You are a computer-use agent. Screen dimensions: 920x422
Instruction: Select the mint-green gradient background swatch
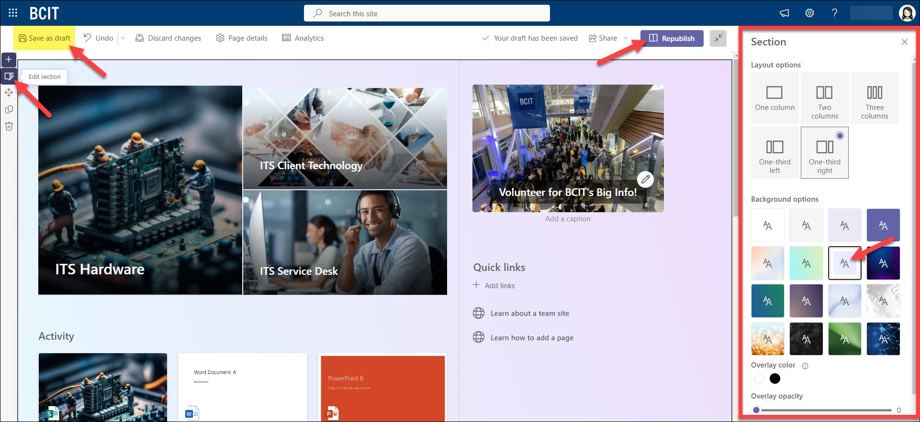806,263
